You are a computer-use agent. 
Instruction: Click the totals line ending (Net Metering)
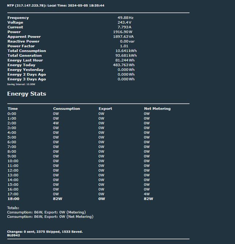coord(50,217)
